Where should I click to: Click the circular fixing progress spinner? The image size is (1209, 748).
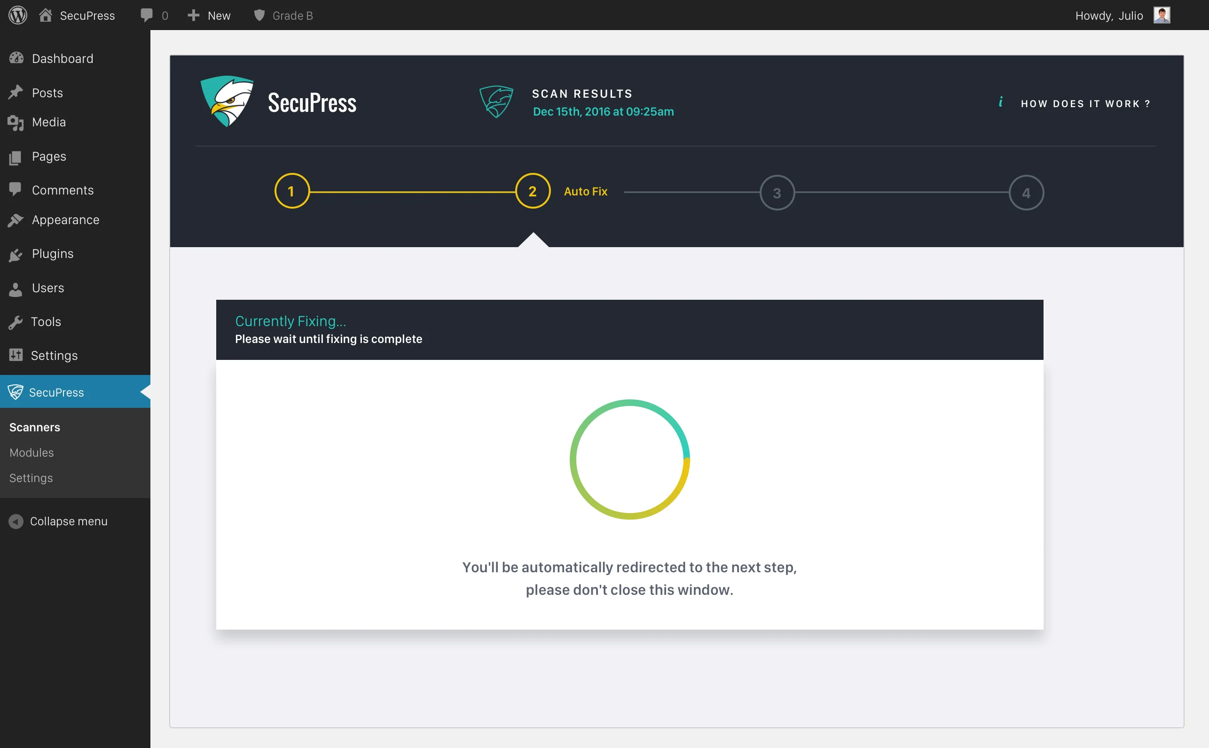[x=629, y=460]
